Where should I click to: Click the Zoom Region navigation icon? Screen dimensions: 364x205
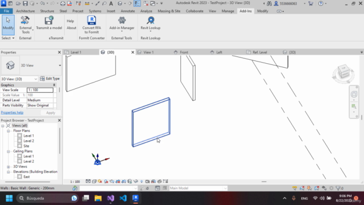point(354,106)
